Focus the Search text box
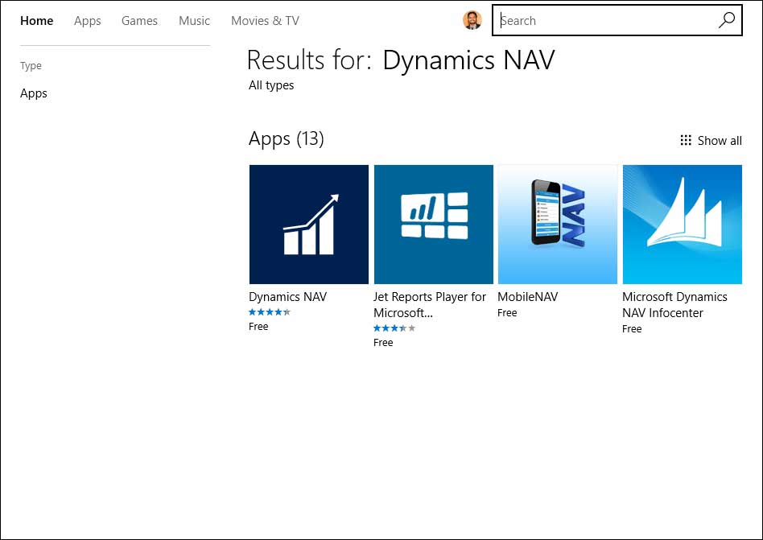This screenshot has width=763, height=540. point(604,21)
